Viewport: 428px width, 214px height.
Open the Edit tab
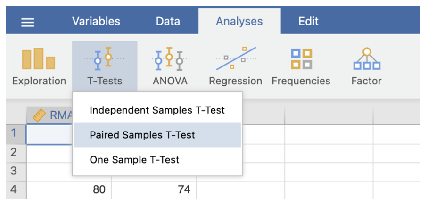pos(308,21)
